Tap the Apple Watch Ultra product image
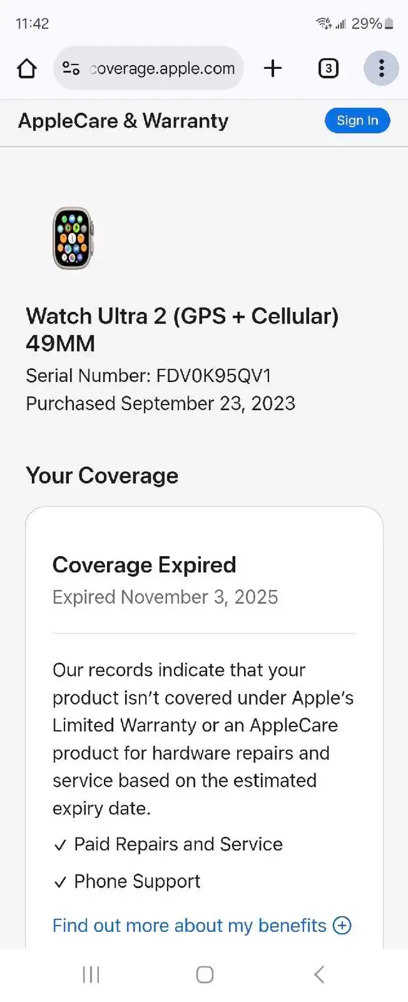408x1002 pixels. pos(73,238)
